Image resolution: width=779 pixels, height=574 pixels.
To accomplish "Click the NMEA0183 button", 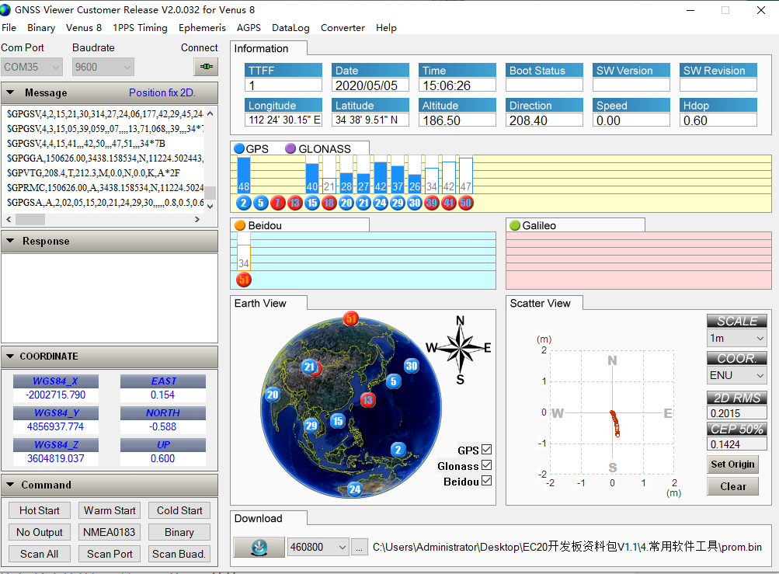I will [x=110, y=532].
